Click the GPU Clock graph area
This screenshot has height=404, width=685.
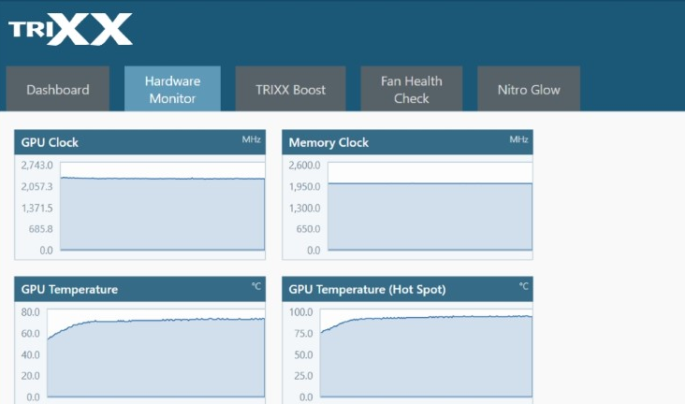pos(163,206)
